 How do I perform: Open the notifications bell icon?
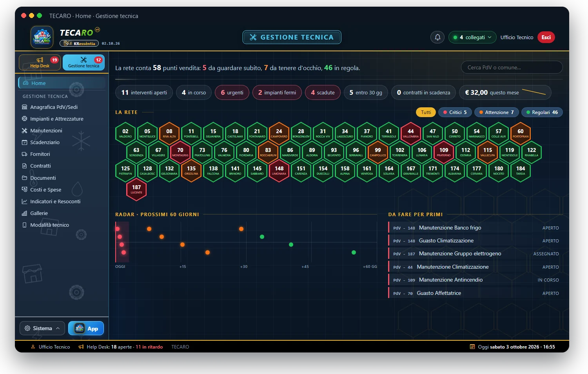pos(438,37)
